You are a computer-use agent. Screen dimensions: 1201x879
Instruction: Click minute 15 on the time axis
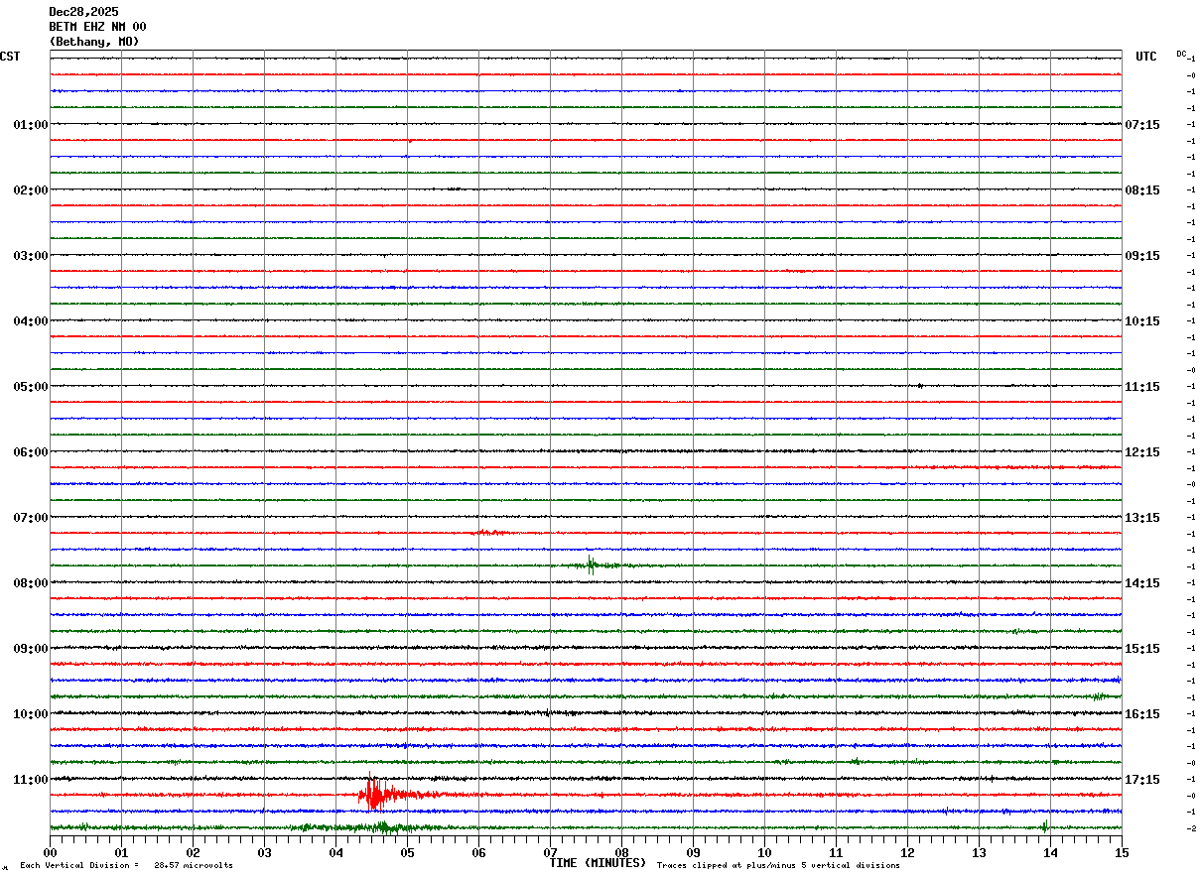(x=1122, y=852)
